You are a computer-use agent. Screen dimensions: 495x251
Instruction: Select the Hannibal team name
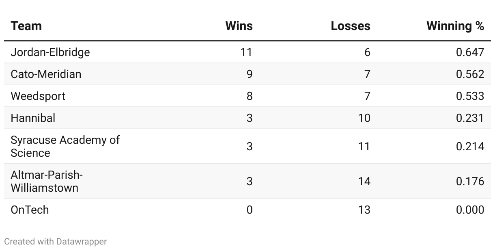[x=33, y=118]
